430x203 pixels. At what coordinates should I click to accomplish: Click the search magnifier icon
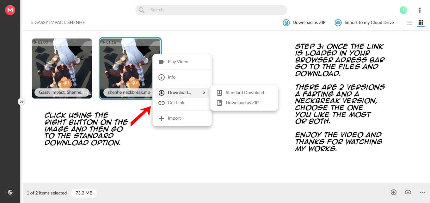point(142,10)
